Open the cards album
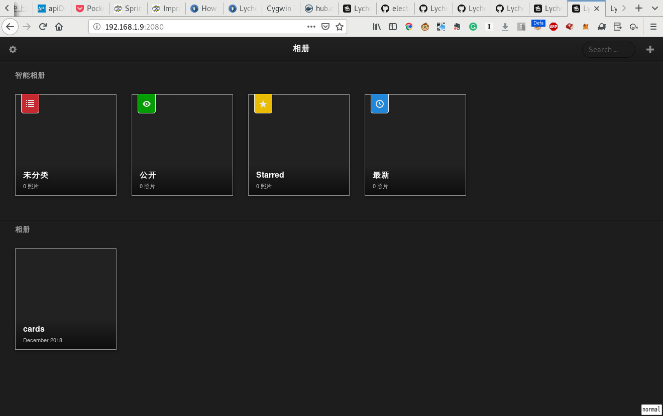Screen dimensions: 663x416 (66, 299)
